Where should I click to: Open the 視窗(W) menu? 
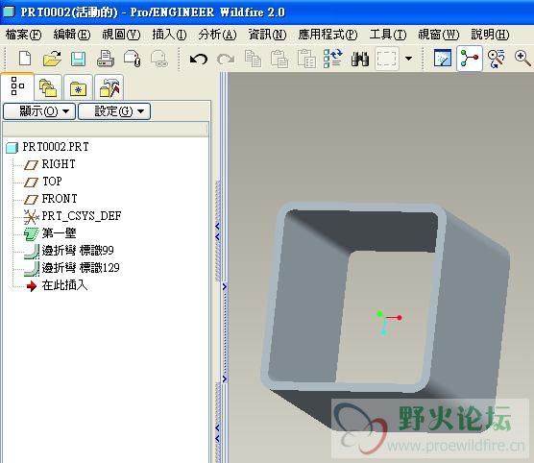439,35
